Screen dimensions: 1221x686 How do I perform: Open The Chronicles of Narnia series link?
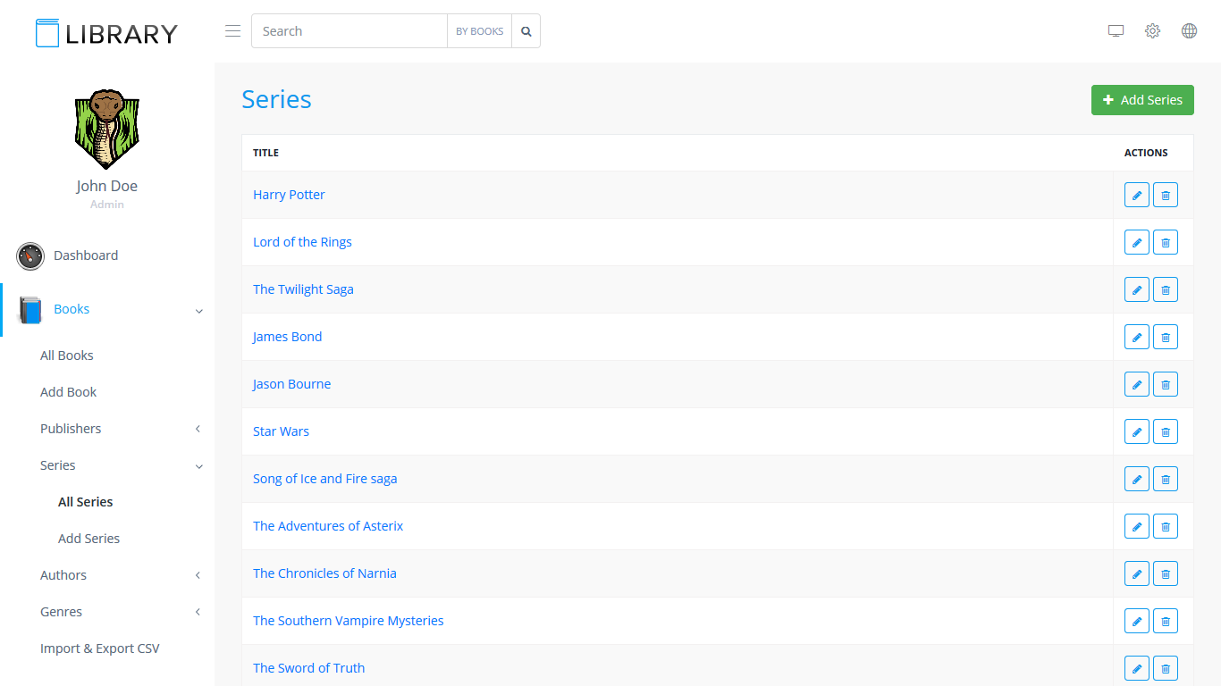pyautogui.click(x=324, y=573)
